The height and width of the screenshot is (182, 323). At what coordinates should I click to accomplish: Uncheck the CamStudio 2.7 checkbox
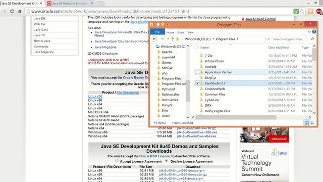click(197, 83)
